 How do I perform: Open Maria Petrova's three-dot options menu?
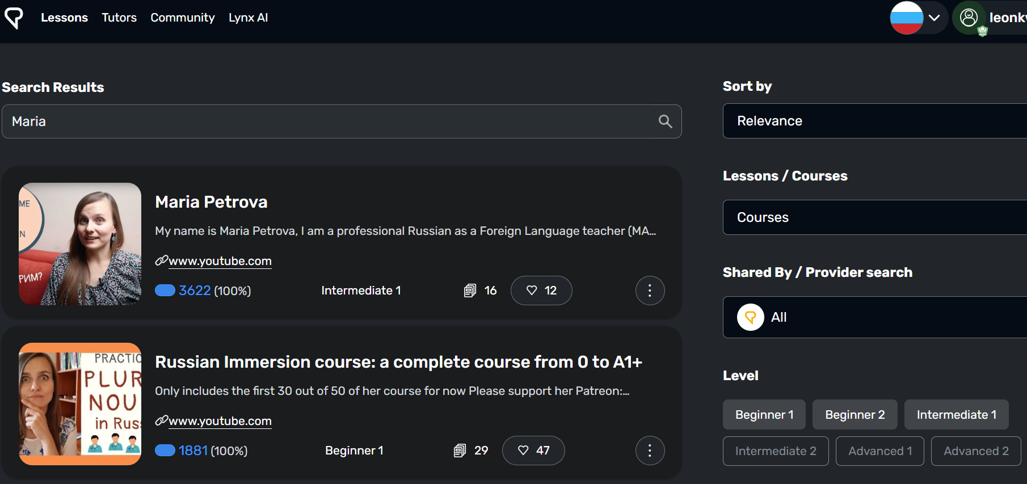[x=650, y=291]
